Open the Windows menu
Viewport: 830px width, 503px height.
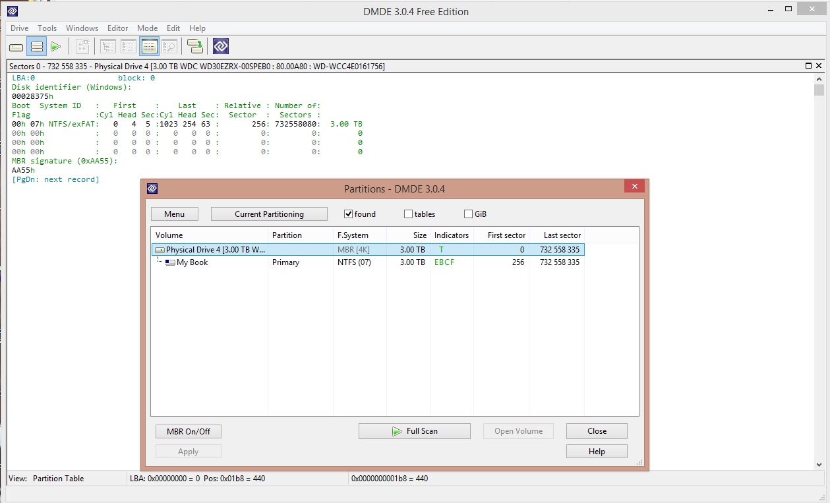pyautogui.click(x=82, y=28)
